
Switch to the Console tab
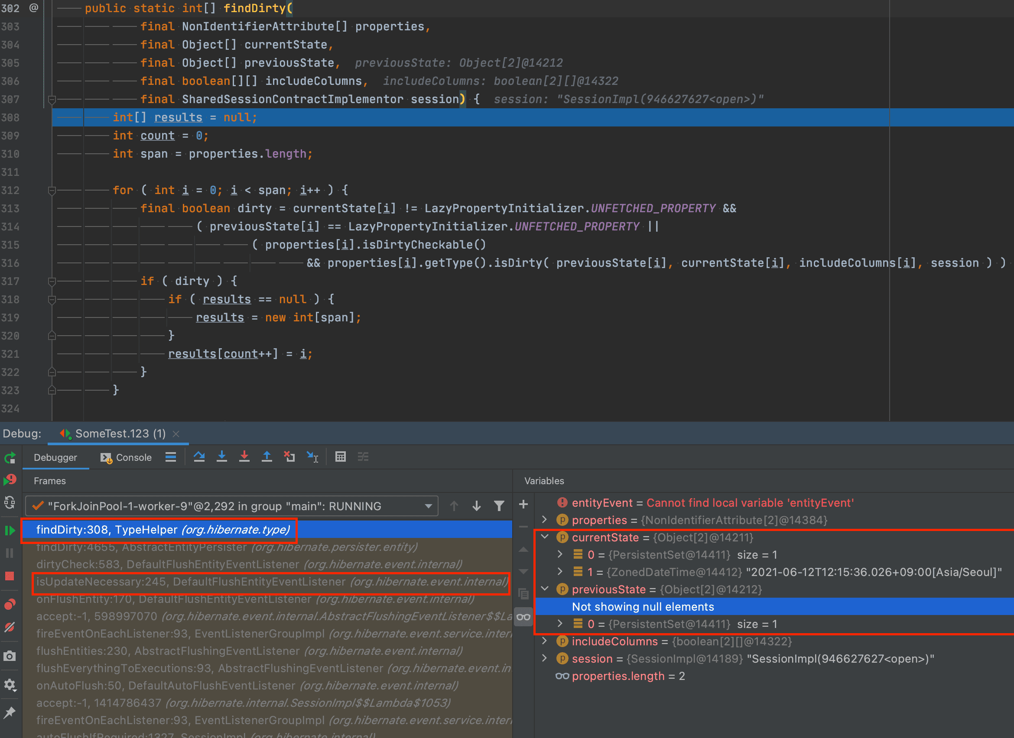tap(127, 457)
